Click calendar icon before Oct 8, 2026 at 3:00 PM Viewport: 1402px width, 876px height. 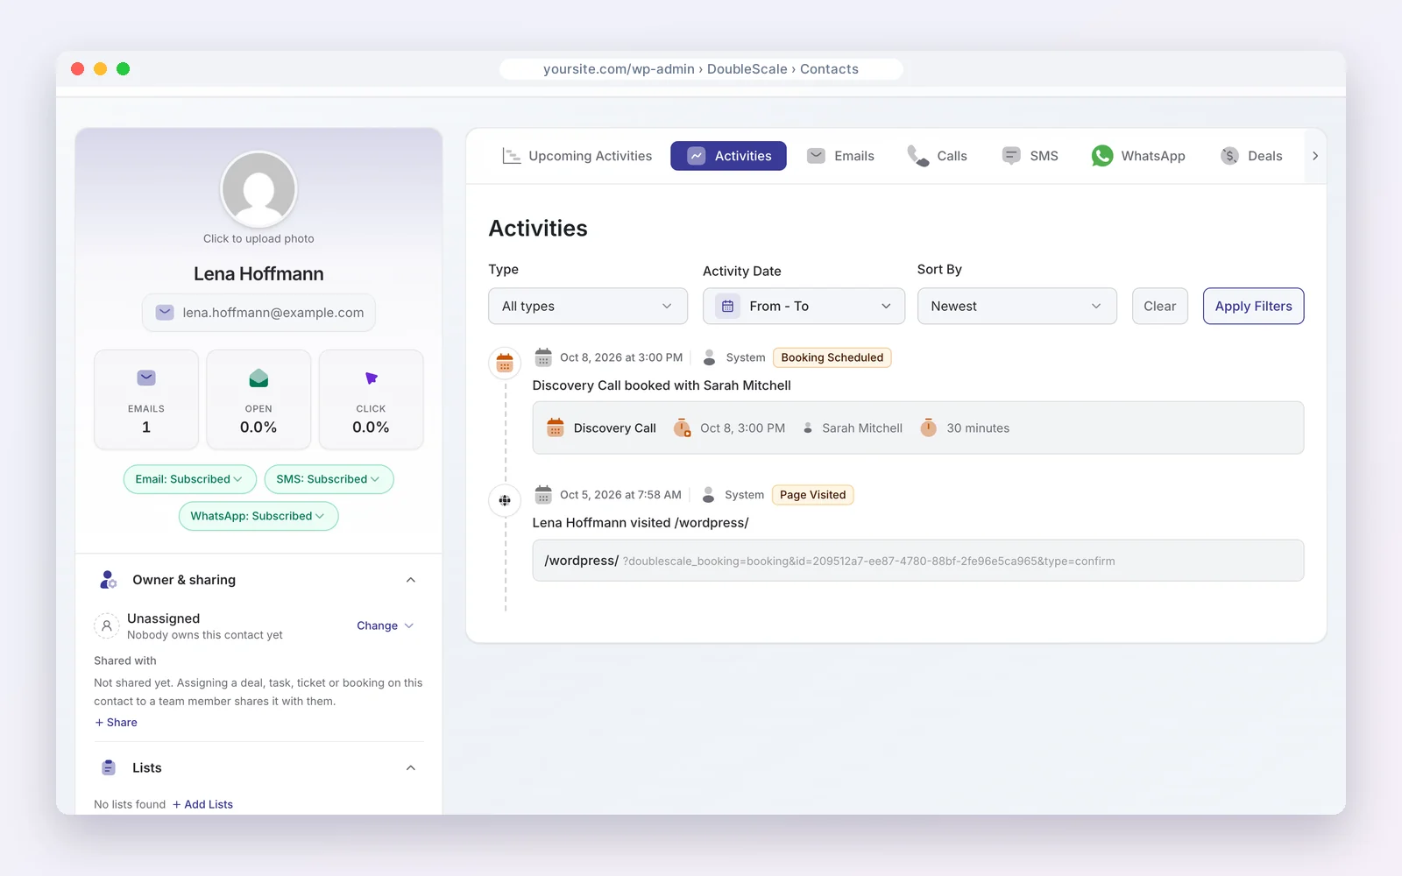click(x=543, y=357)
